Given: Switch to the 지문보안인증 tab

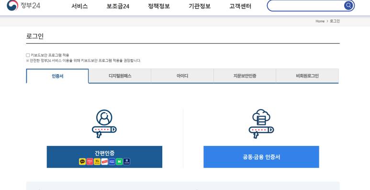Looking at the screenshot, I should (x=245, y=76).
